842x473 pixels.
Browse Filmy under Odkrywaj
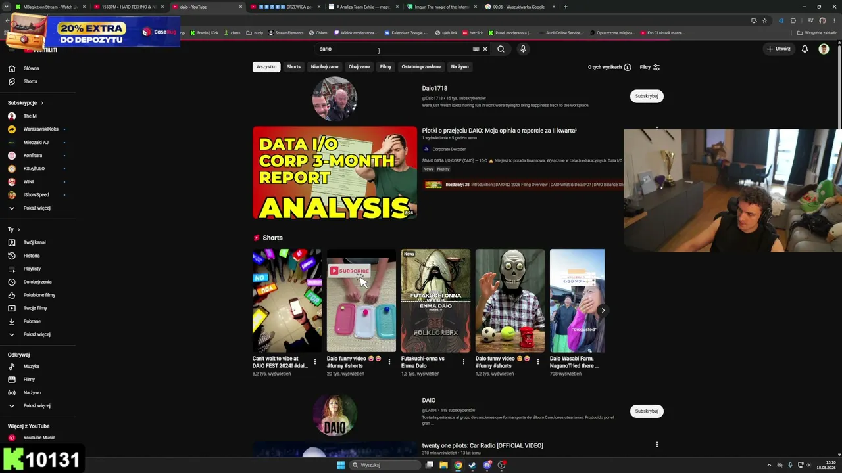[x=29, y=379]
